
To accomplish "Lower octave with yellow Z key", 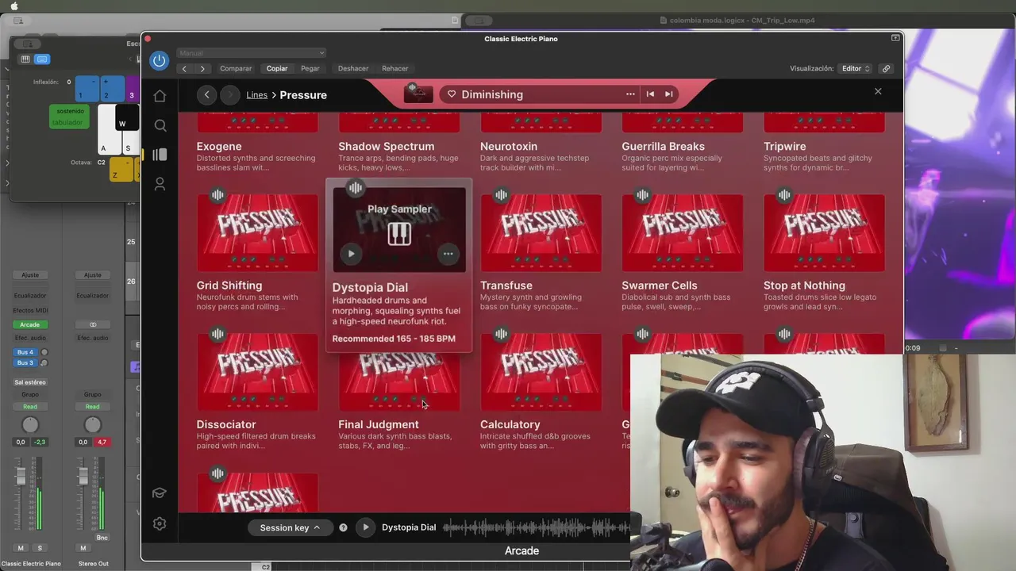I will pos(121,169).
